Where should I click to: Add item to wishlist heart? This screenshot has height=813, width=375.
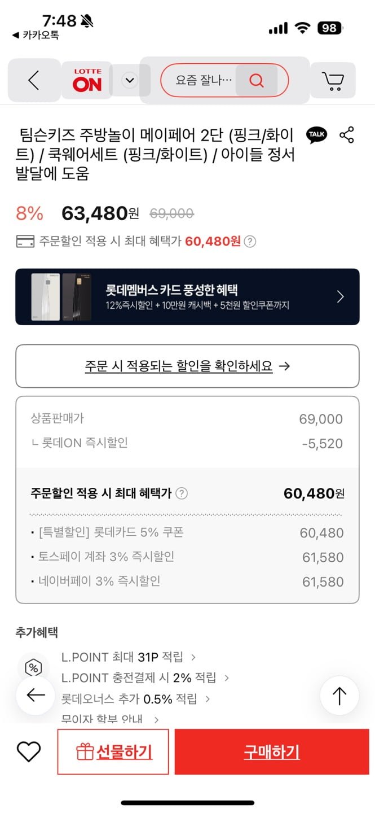coord(29,751)
